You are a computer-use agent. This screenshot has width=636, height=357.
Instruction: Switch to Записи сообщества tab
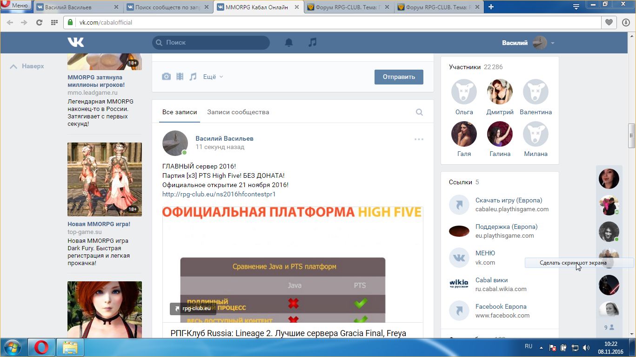click(238, 112)
